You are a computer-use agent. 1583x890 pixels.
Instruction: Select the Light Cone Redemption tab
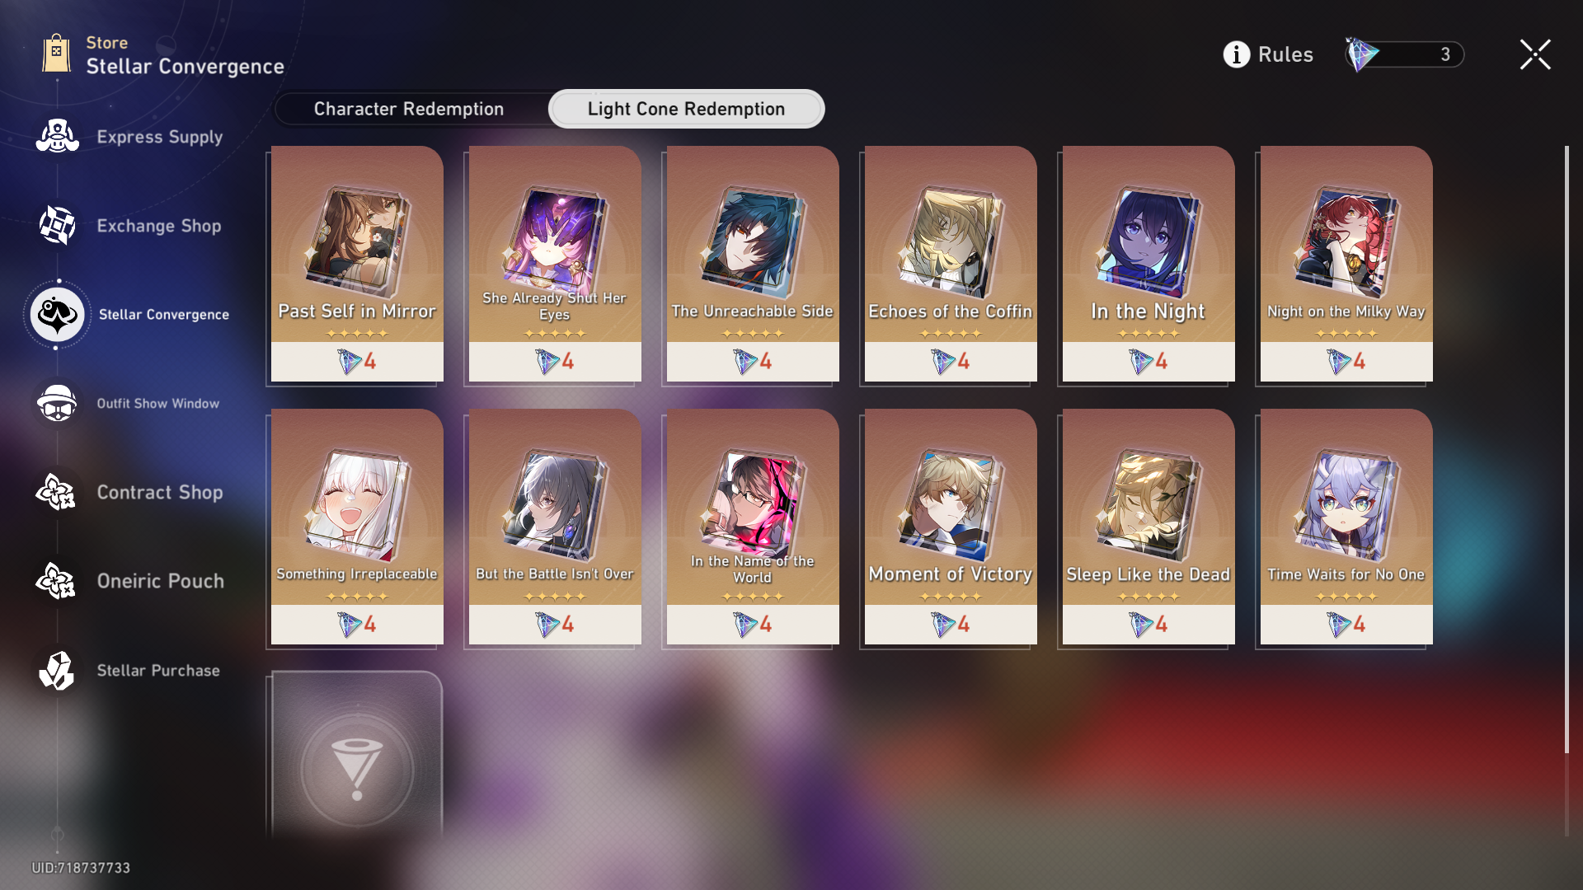686,109
